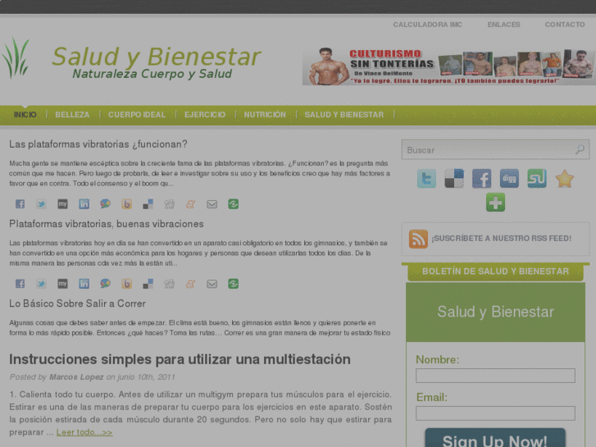
Task: Click the green grass site logo
Action: coord(16,58)
